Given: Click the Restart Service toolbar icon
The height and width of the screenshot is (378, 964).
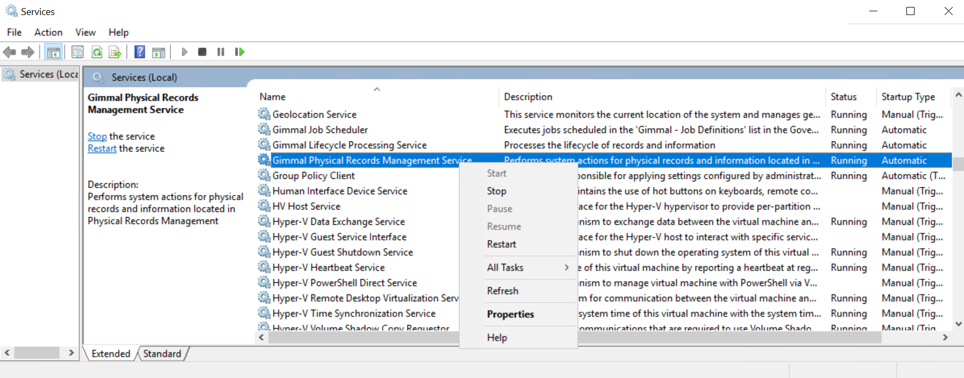Looking at the screenshot, I should [239, 52].
